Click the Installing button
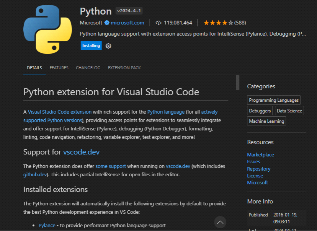Screen dimensions: 317x231 [91, 46]
